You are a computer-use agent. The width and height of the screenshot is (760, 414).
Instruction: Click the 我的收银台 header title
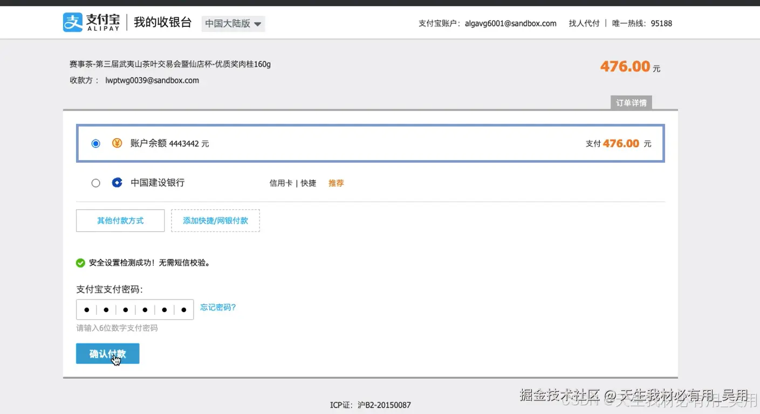pyautogui.click(x=162, y=23)
